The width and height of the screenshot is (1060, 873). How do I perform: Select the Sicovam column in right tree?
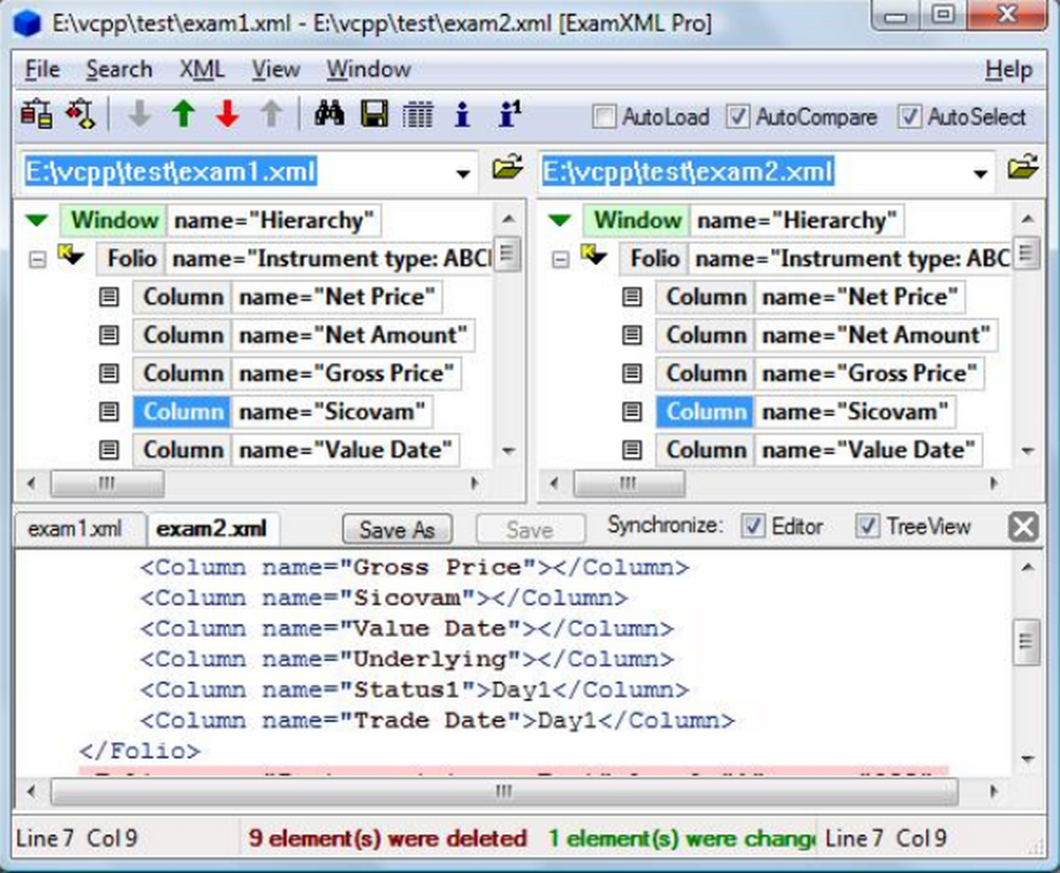point(704,412)
